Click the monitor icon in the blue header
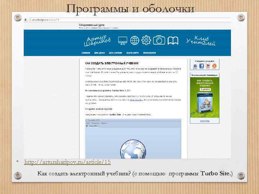 123,41
